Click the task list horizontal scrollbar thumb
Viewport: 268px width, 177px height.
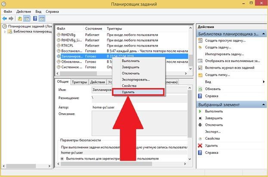pyautogui.click(x=78, y=73)
